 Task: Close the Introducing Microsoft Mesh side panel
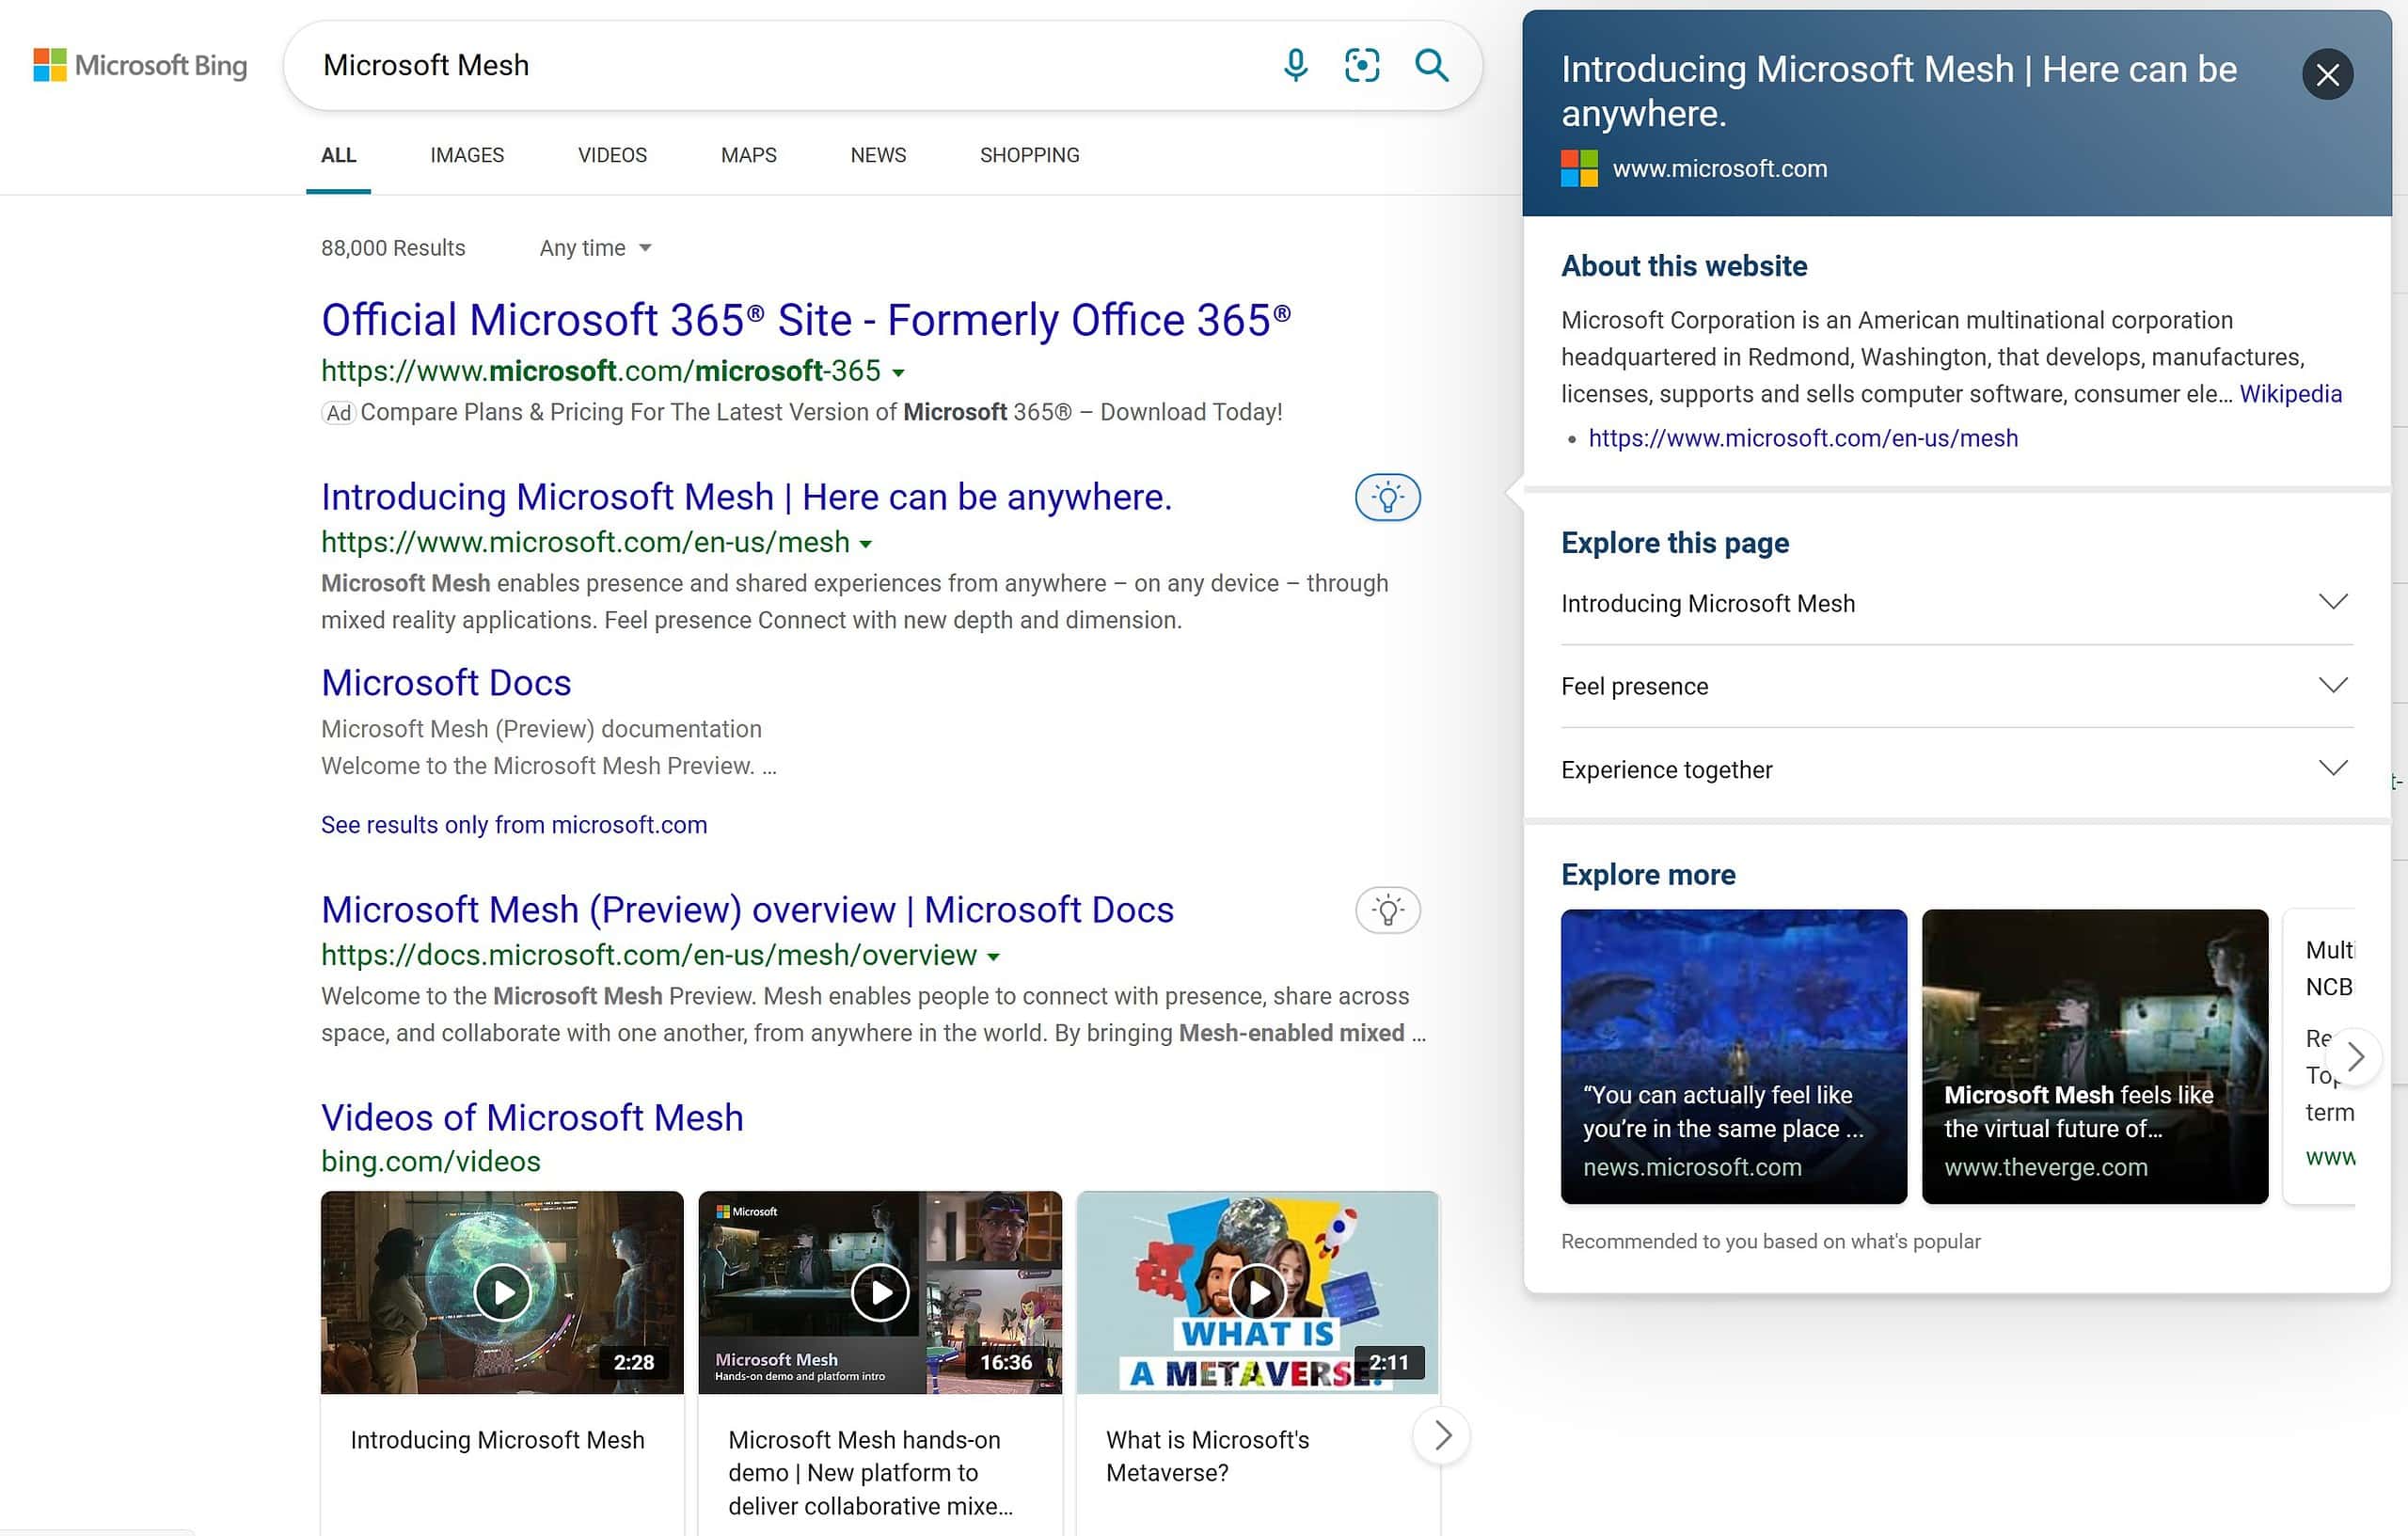coord(2327,74)
